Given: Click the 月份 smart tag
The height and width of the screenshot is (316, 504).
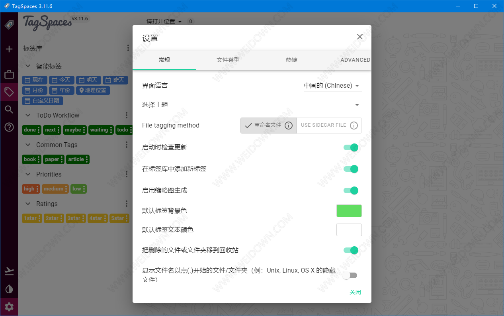Looking at the screenshot, I should (34, 90).
